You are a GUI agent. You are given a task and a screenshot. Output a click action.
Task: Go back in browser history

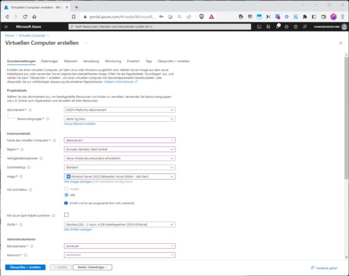pyautogui.click(x=7, y=17)
